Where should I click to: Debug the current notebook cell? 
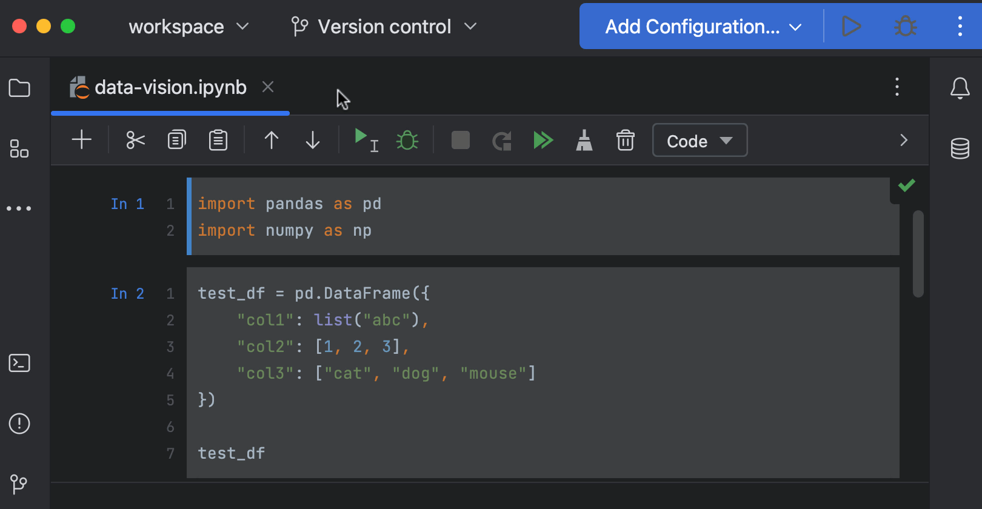tap(407, 140)
